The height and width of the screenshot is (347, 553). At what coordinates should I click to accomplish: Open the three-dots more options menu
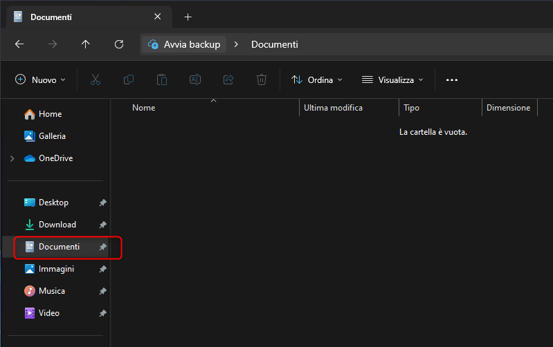(x=452, y=80)
